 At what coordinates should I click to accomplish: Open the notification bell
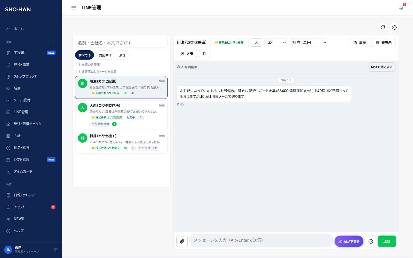pyautogui.click(x=401, y=7)
